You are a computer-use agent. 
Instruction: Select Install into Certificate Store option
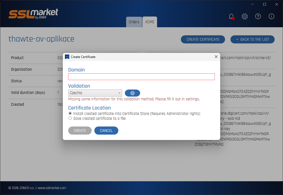(x=70, y=113)
